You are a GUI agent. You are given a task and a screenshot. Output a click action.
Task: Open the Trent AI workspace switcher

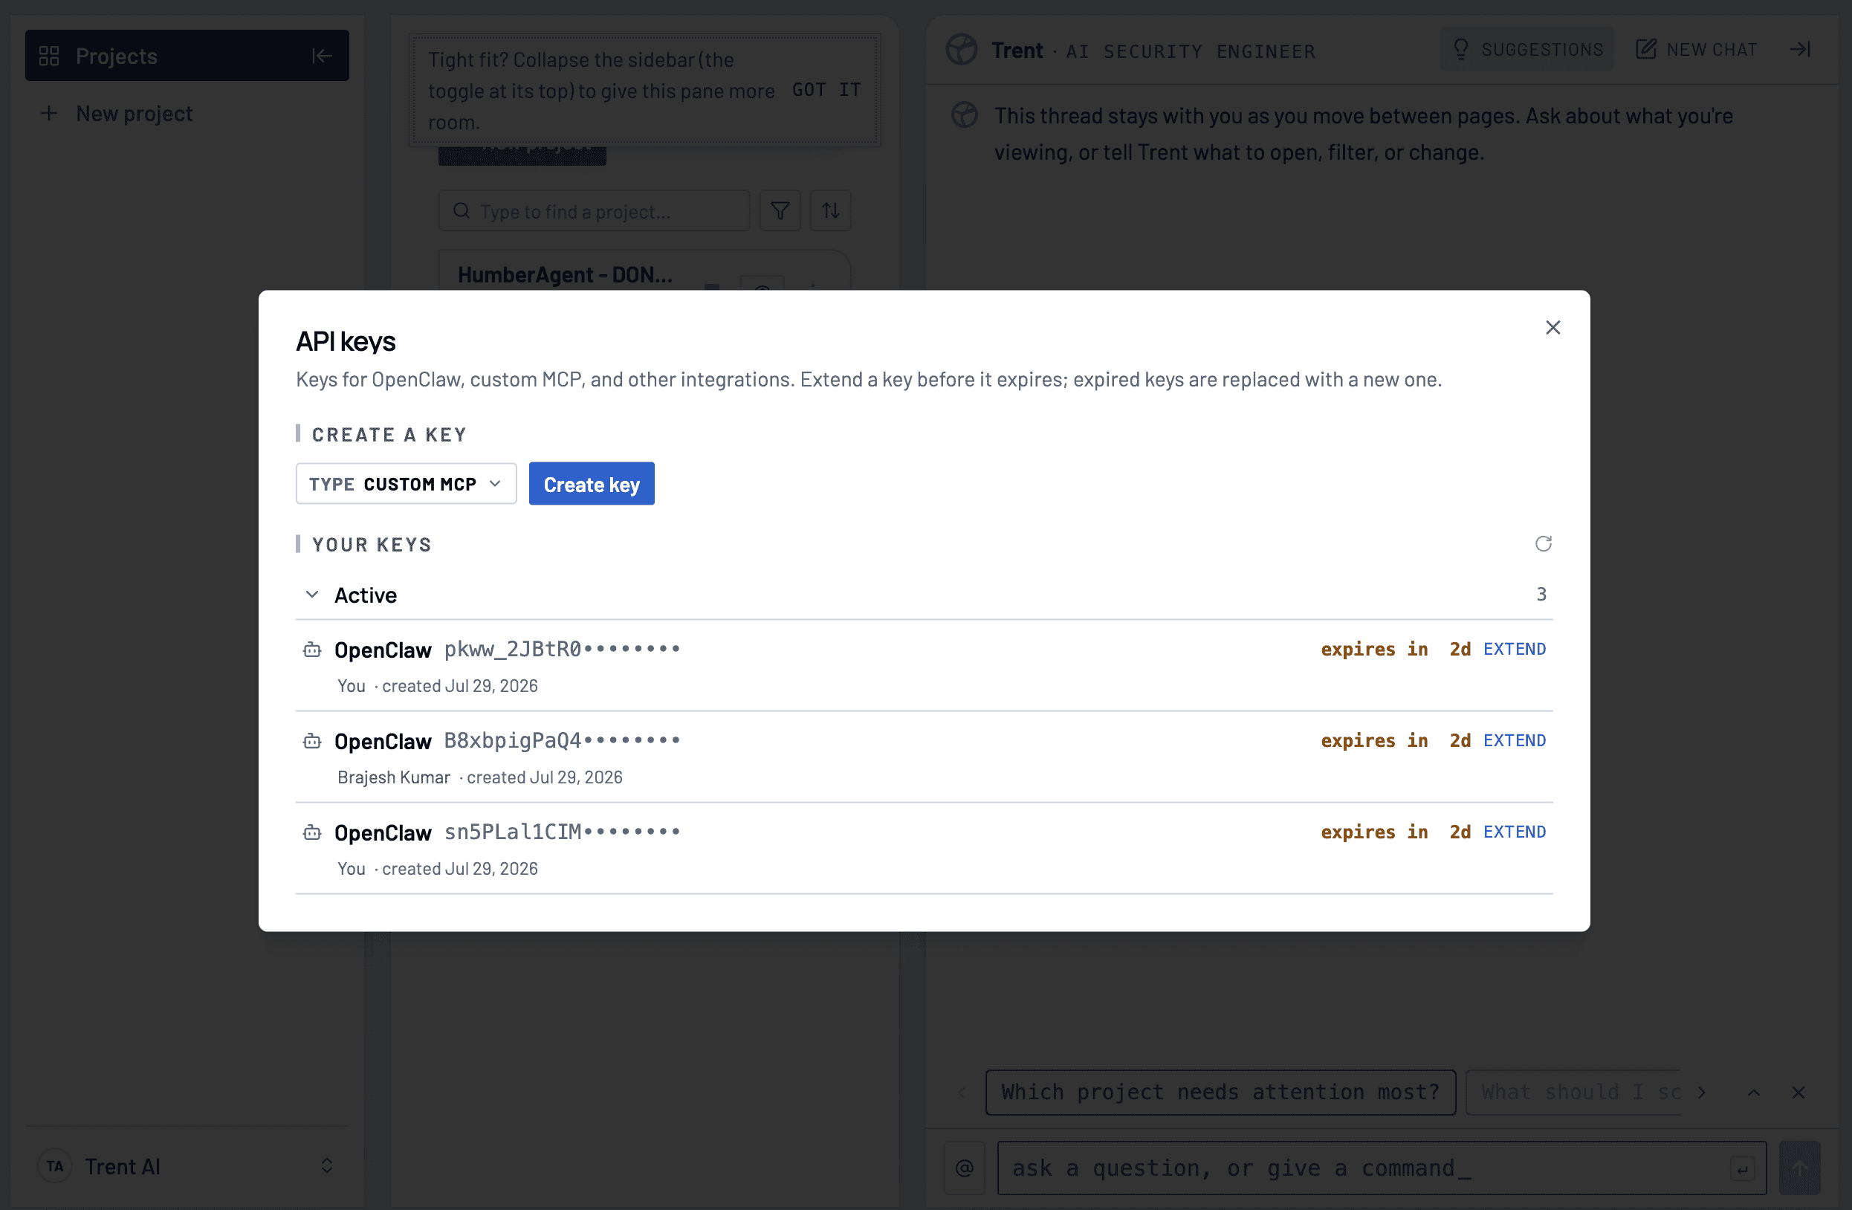[187, 1165]
